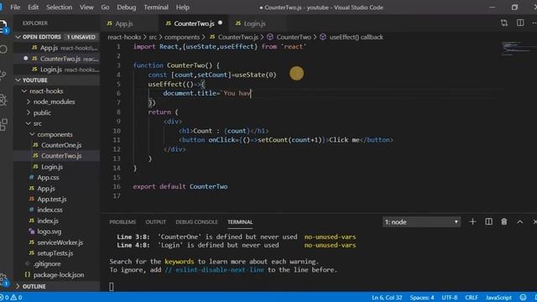Collapse the OPEN EDITORS section
The height and width of the screenshot is (302, 537).
[18, 37]
